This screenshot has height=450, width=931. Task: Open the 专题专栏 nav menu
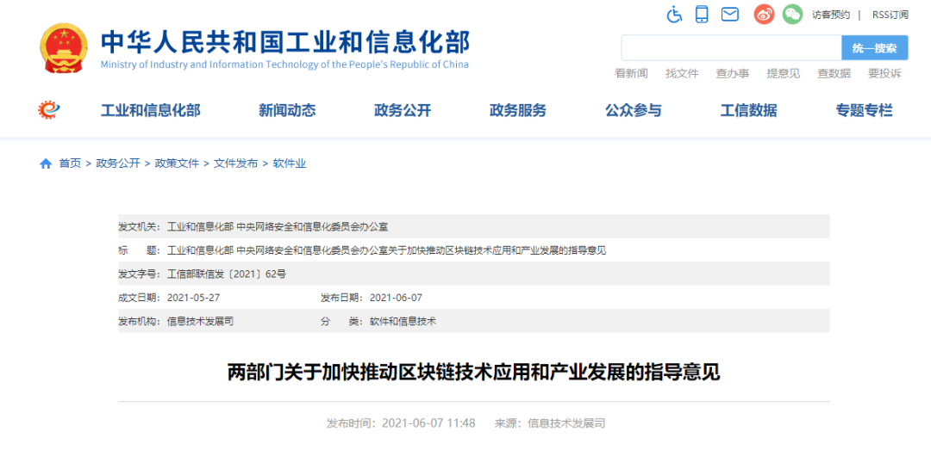[x=864, y=110]
